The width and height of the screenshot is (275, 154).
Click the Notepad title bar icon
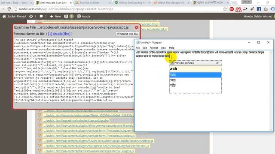138,42
